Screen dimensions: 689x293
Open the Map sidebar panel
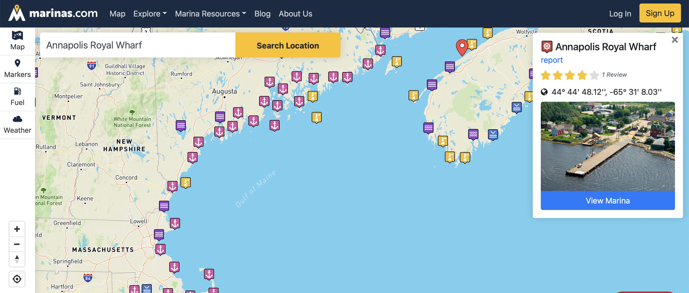[x=17, y=41]
